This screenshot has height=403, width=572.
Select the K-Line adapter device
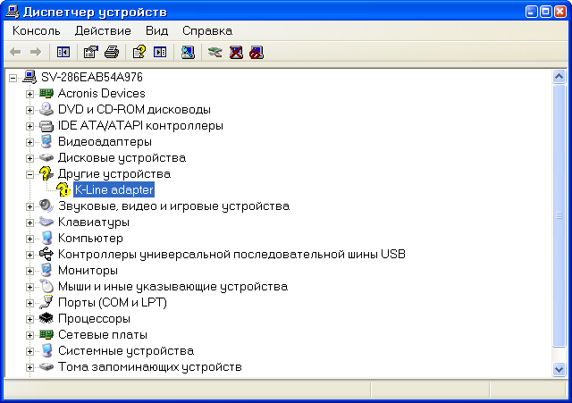[114, 190]
